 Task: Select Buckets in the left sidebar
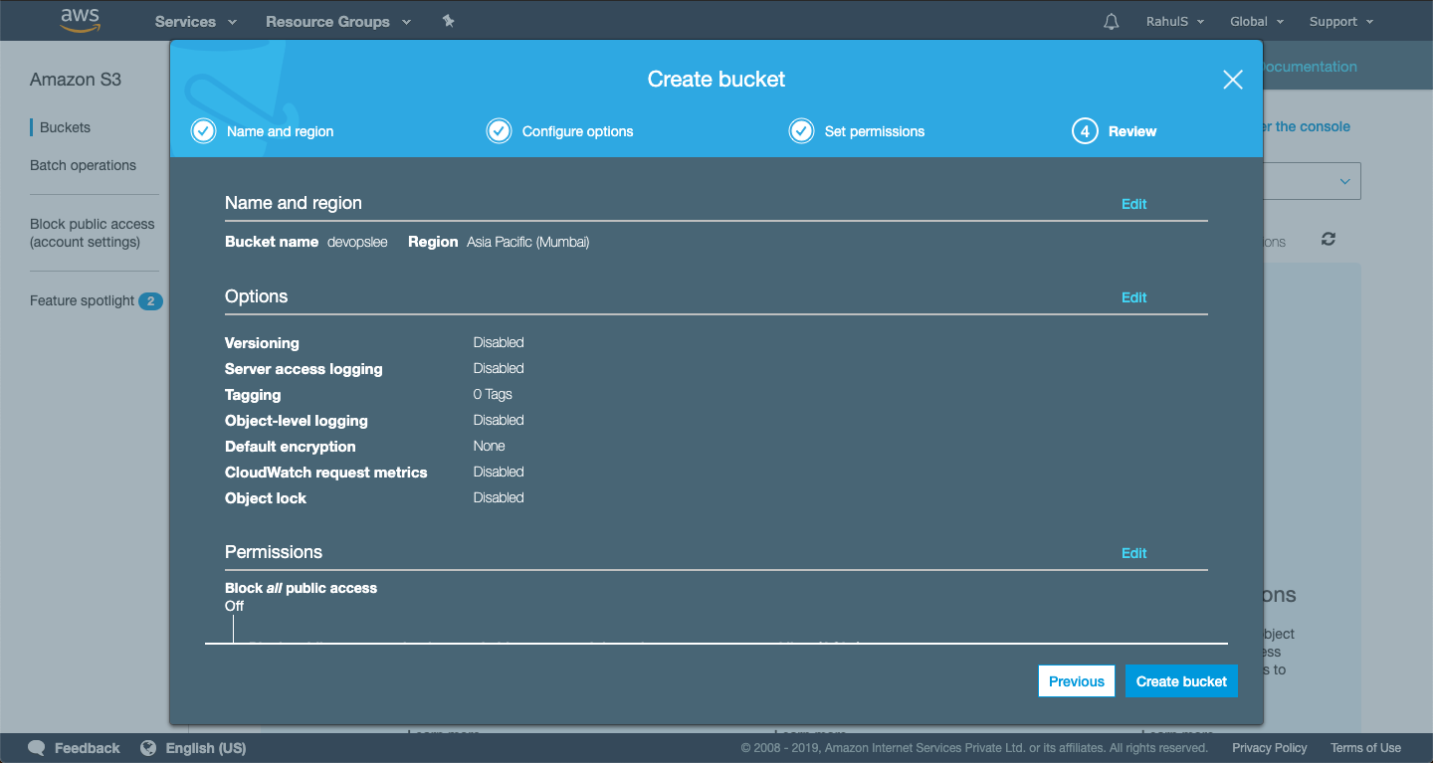64,127
